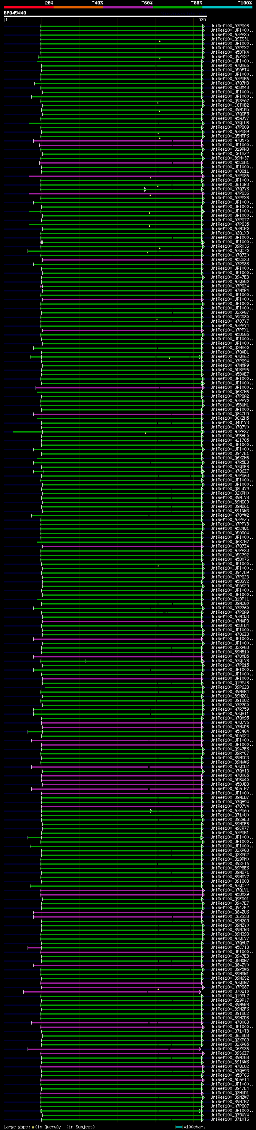This screenshot has height=1130, width=256.
Task: Open hit UniRef100_A5BFK4
Action: click(229, 52)
